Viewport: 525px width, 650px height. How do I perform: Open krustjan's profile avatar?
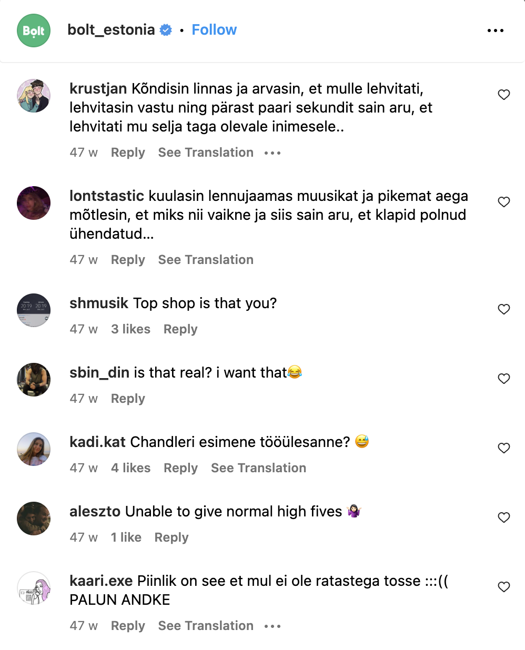[34, 96]
